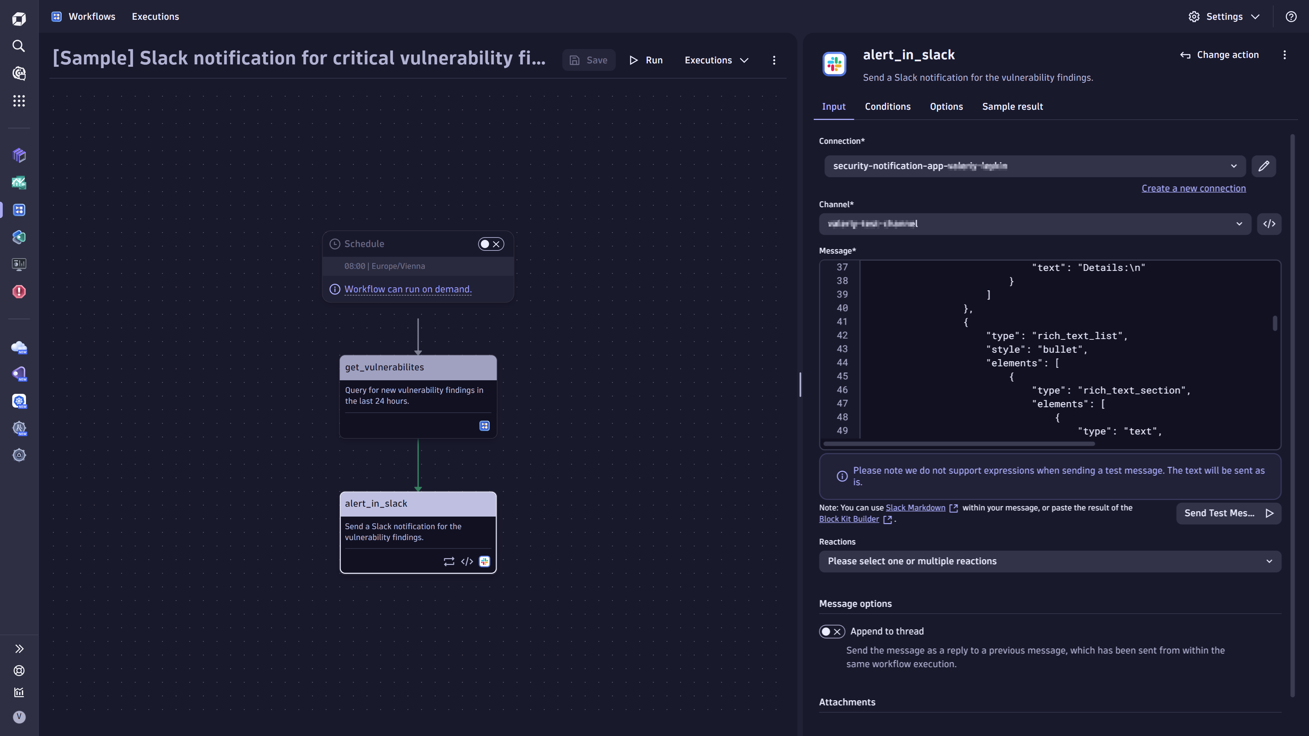Enable Append to thread toggle

[832, 631]
